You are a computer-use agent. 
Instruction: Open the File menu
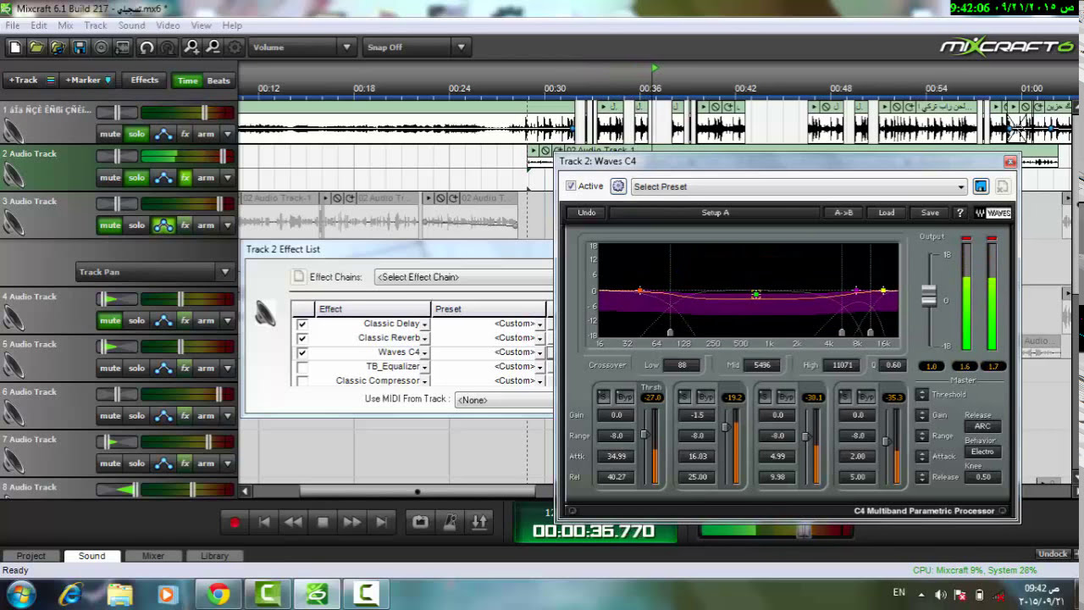coord(13,25)
